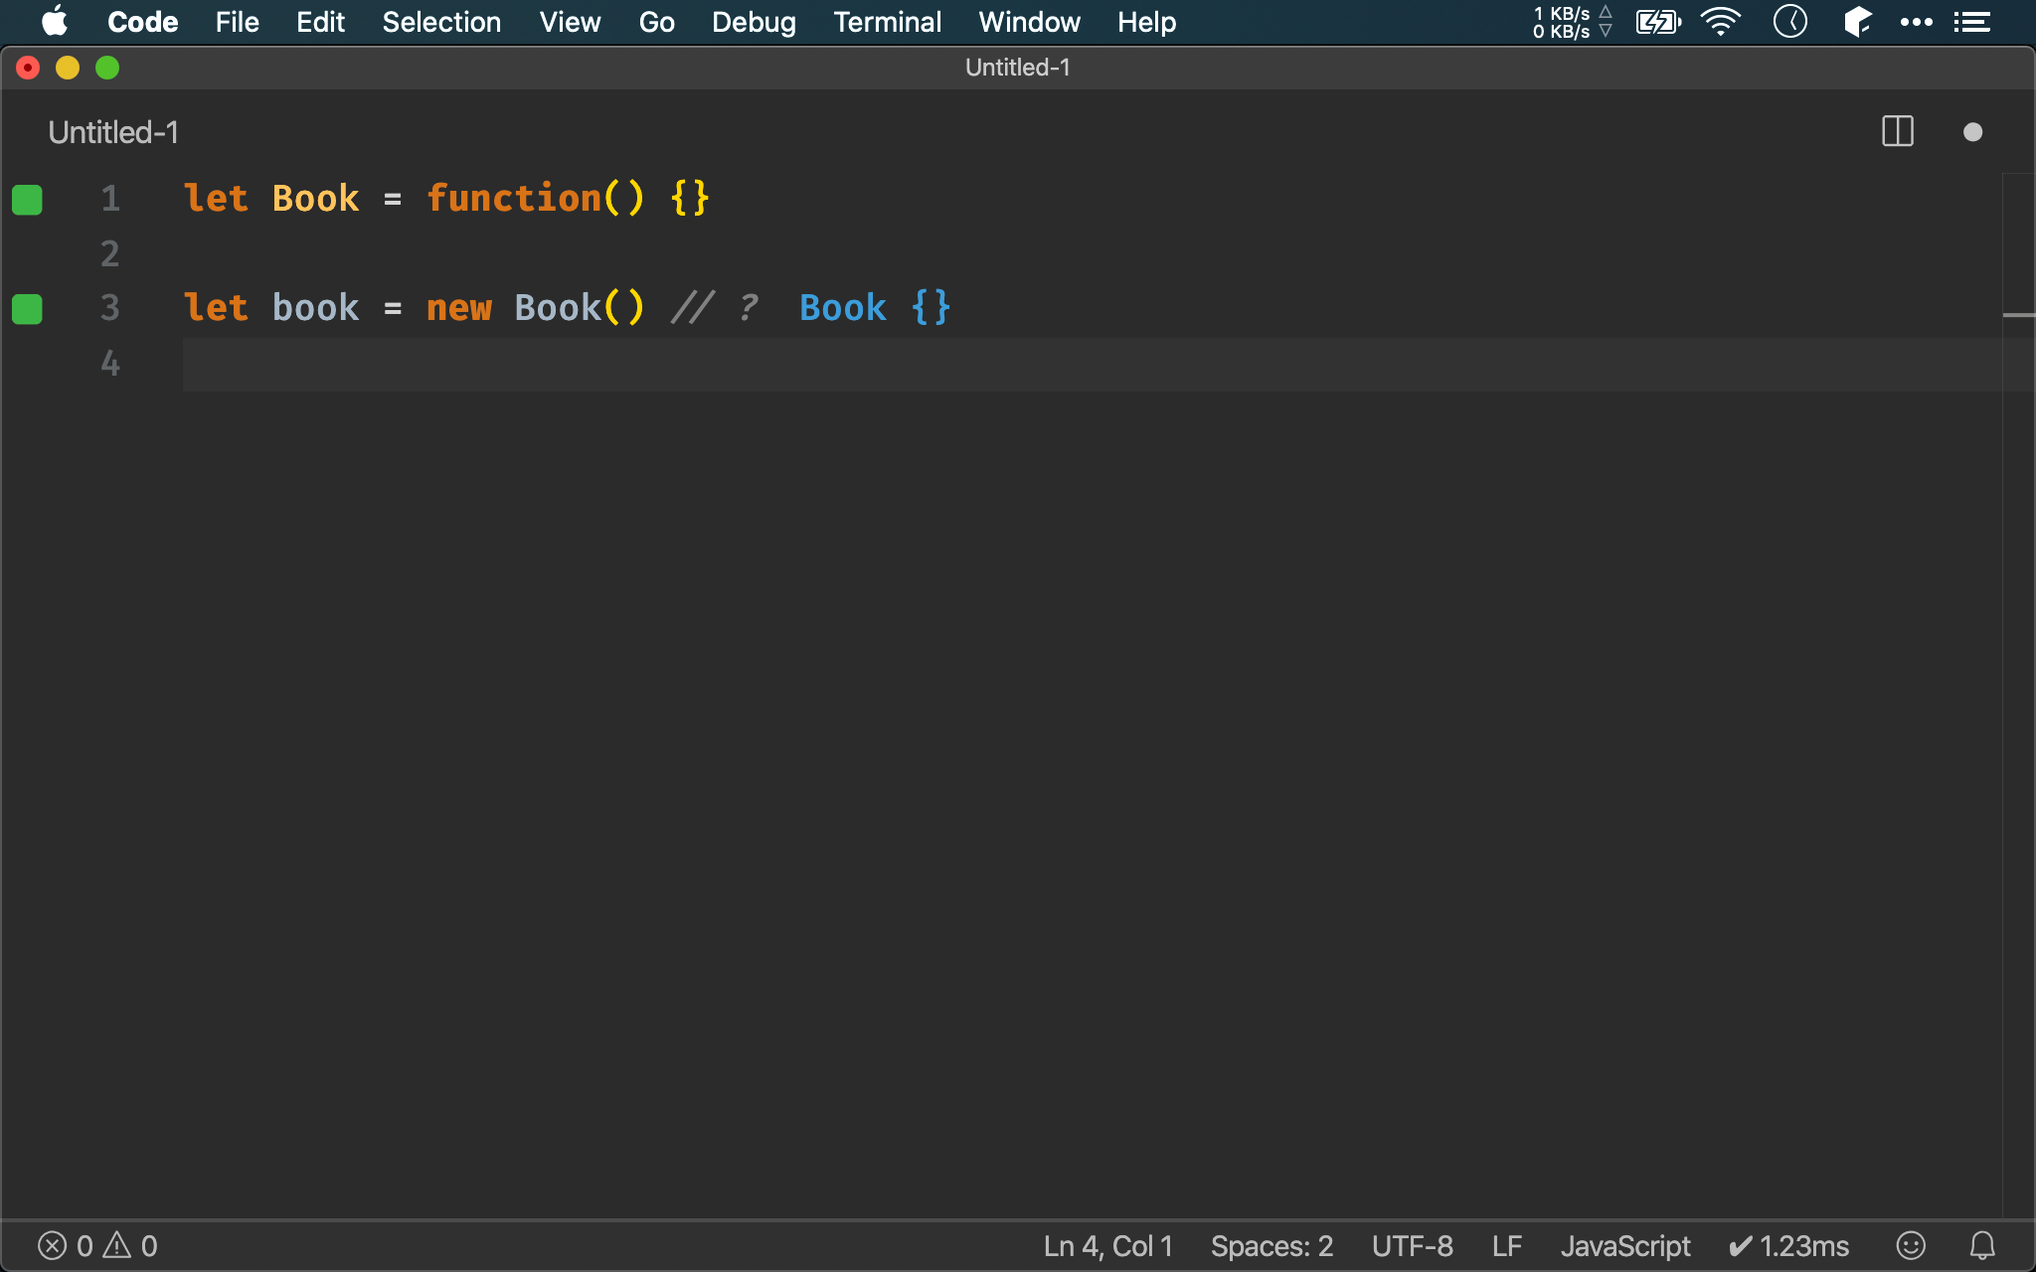This screenshot has width=2036, height=1272.
Task: Open the Wi-Fi menu bar icon
Action: pos(1720,22)
